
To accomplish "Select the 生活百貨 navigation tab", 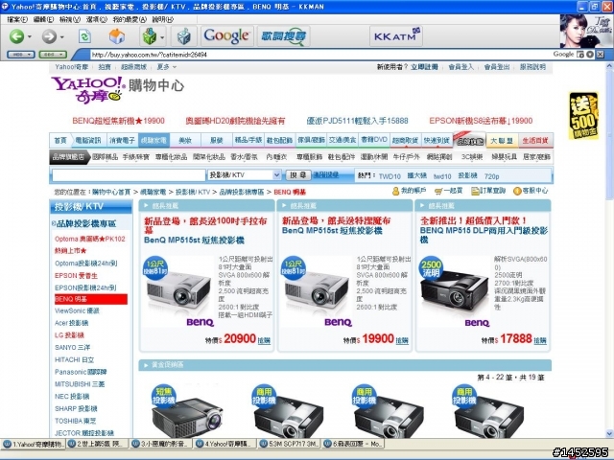I will (x=535, y=141).
